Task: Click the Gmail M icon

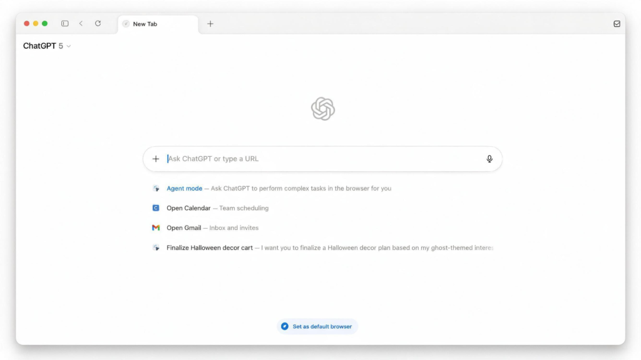Action: [x=156, y=227]
